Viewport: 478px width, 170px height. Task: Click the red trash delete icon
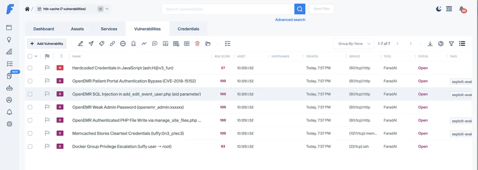[x=197, y=44]
